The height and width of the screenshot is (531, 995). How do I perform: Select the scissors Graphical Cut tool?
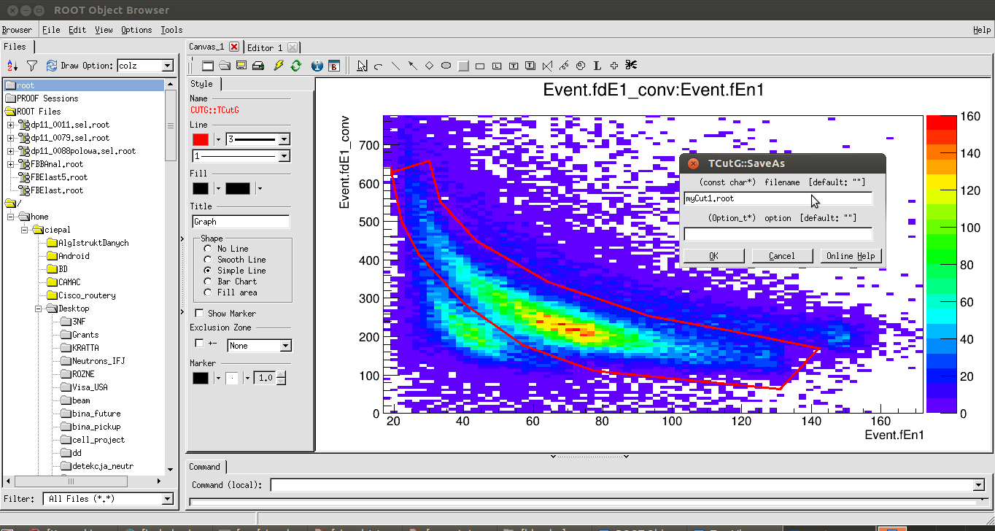click(x=631, y=66)
